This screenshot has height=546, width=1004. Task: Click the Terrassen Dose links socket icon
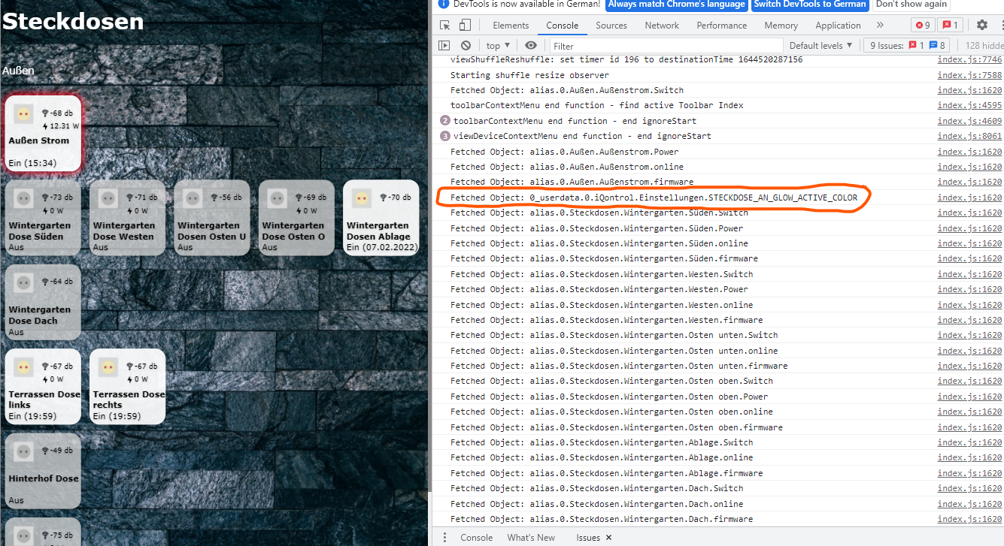[23, 368]
